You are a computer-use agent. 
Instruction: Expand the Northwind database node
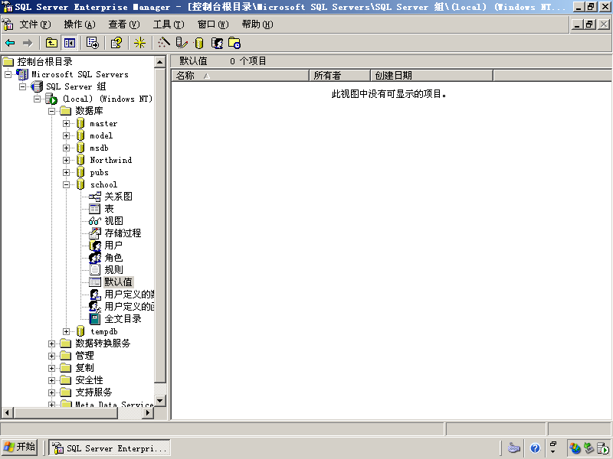(67, 160)
